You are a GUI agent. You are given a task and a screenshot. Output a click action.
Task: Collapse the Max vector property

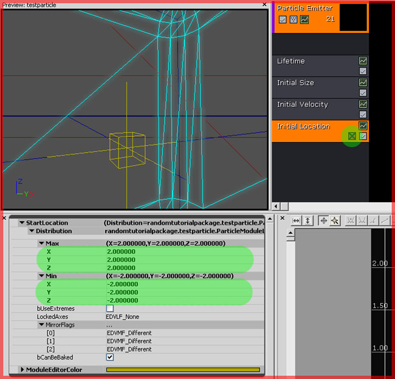[x=41, y=243]
